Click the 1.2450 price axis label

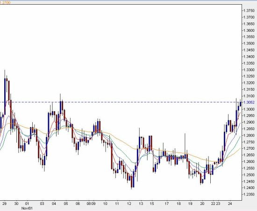[x=249, y=182]
